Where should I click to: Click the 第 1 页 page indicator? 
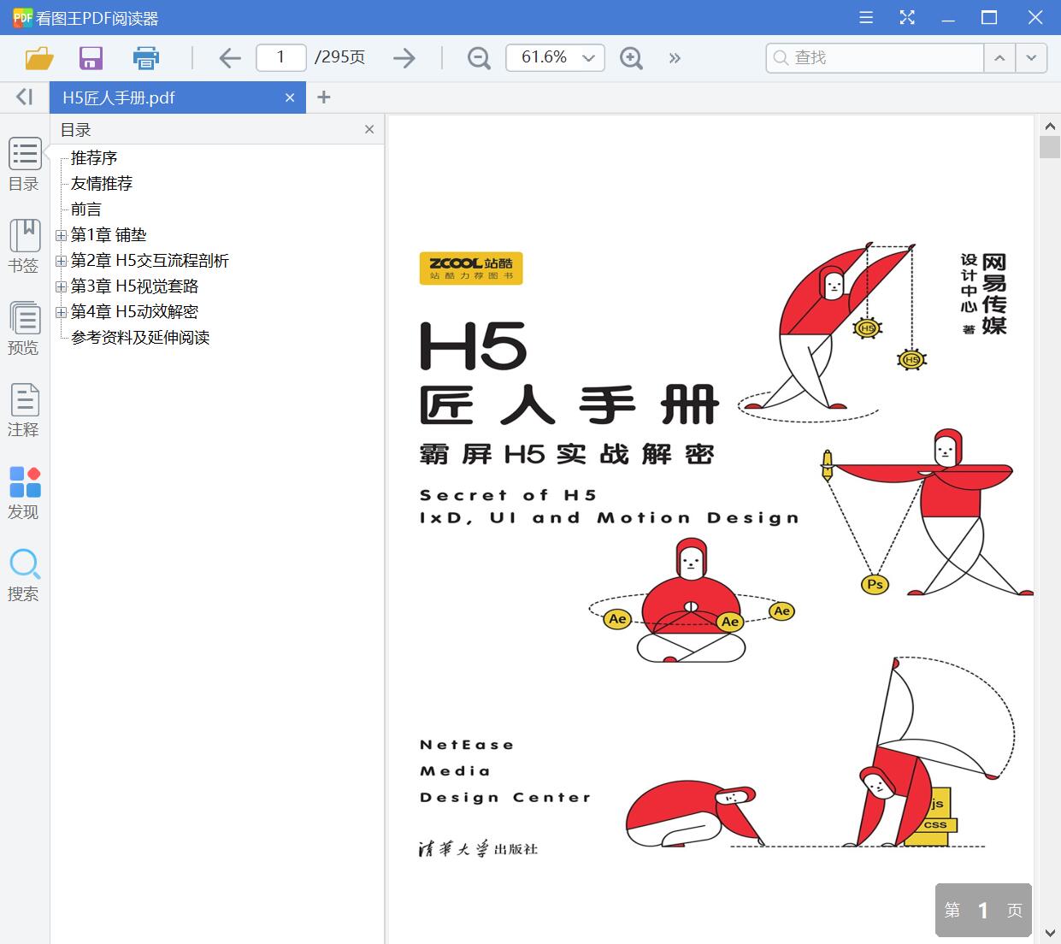983,910
